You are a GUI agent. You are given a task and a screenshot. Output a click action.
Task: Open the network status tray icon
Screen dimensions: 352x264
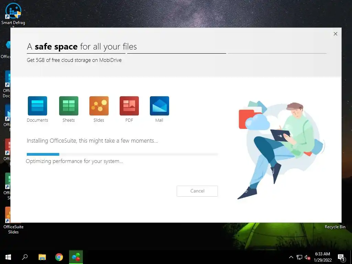(x=299, y=257)
